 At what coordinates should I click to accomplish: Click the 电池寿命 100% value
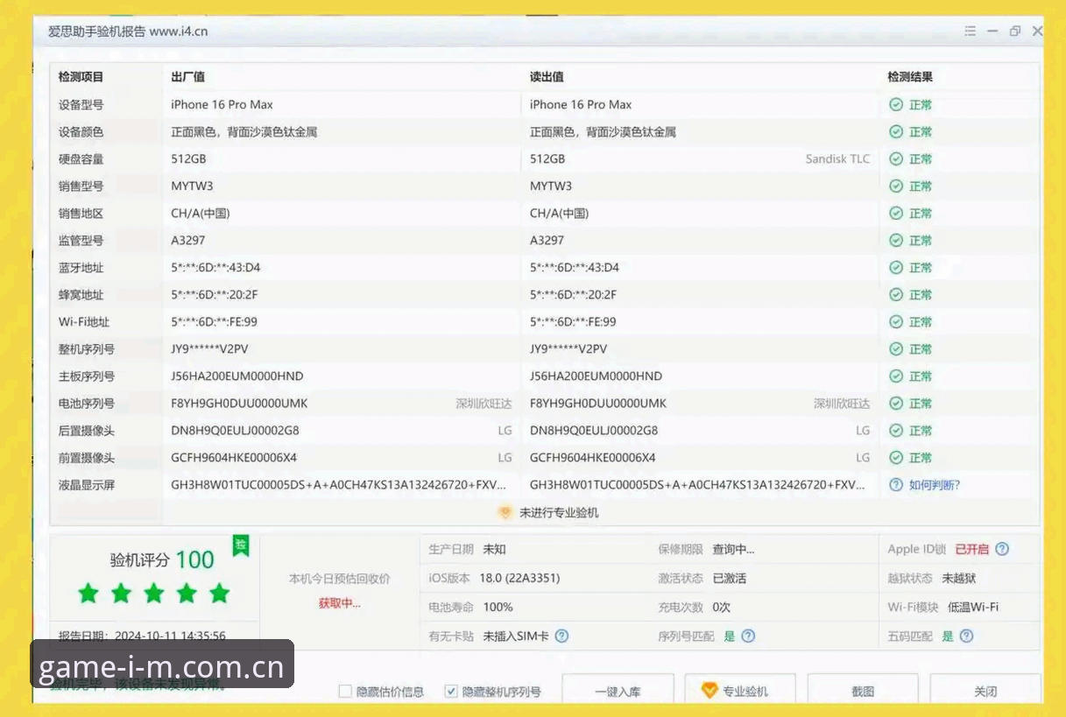click(x=498, y=607)
